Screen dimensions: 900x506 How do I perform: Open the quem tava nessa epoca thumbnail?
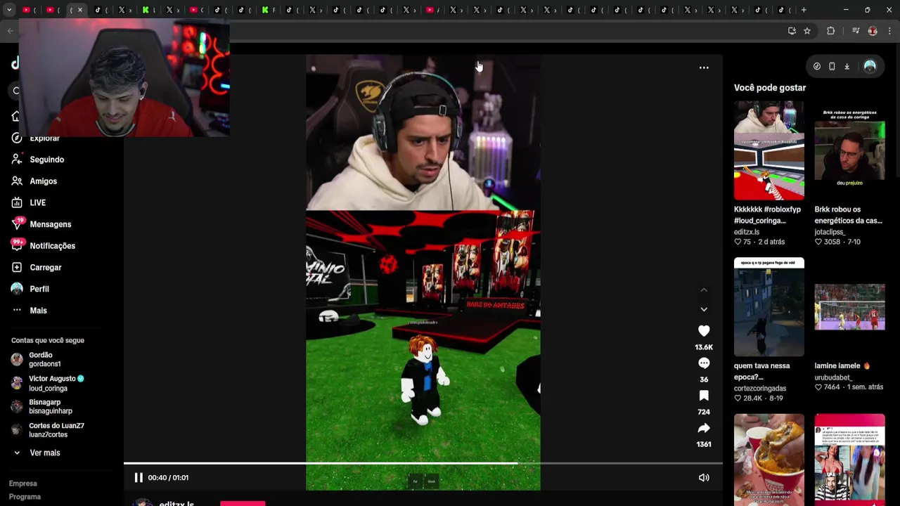click(x=769, y=307)
